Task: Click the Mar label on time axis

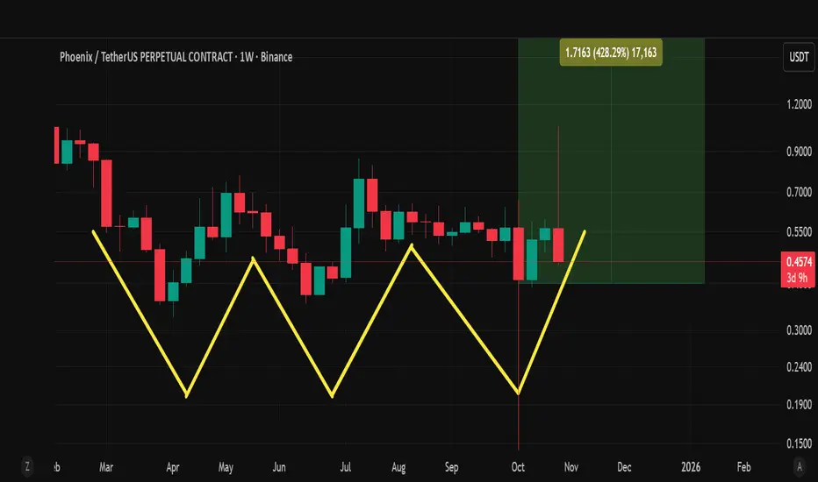Action: point(106,467)
